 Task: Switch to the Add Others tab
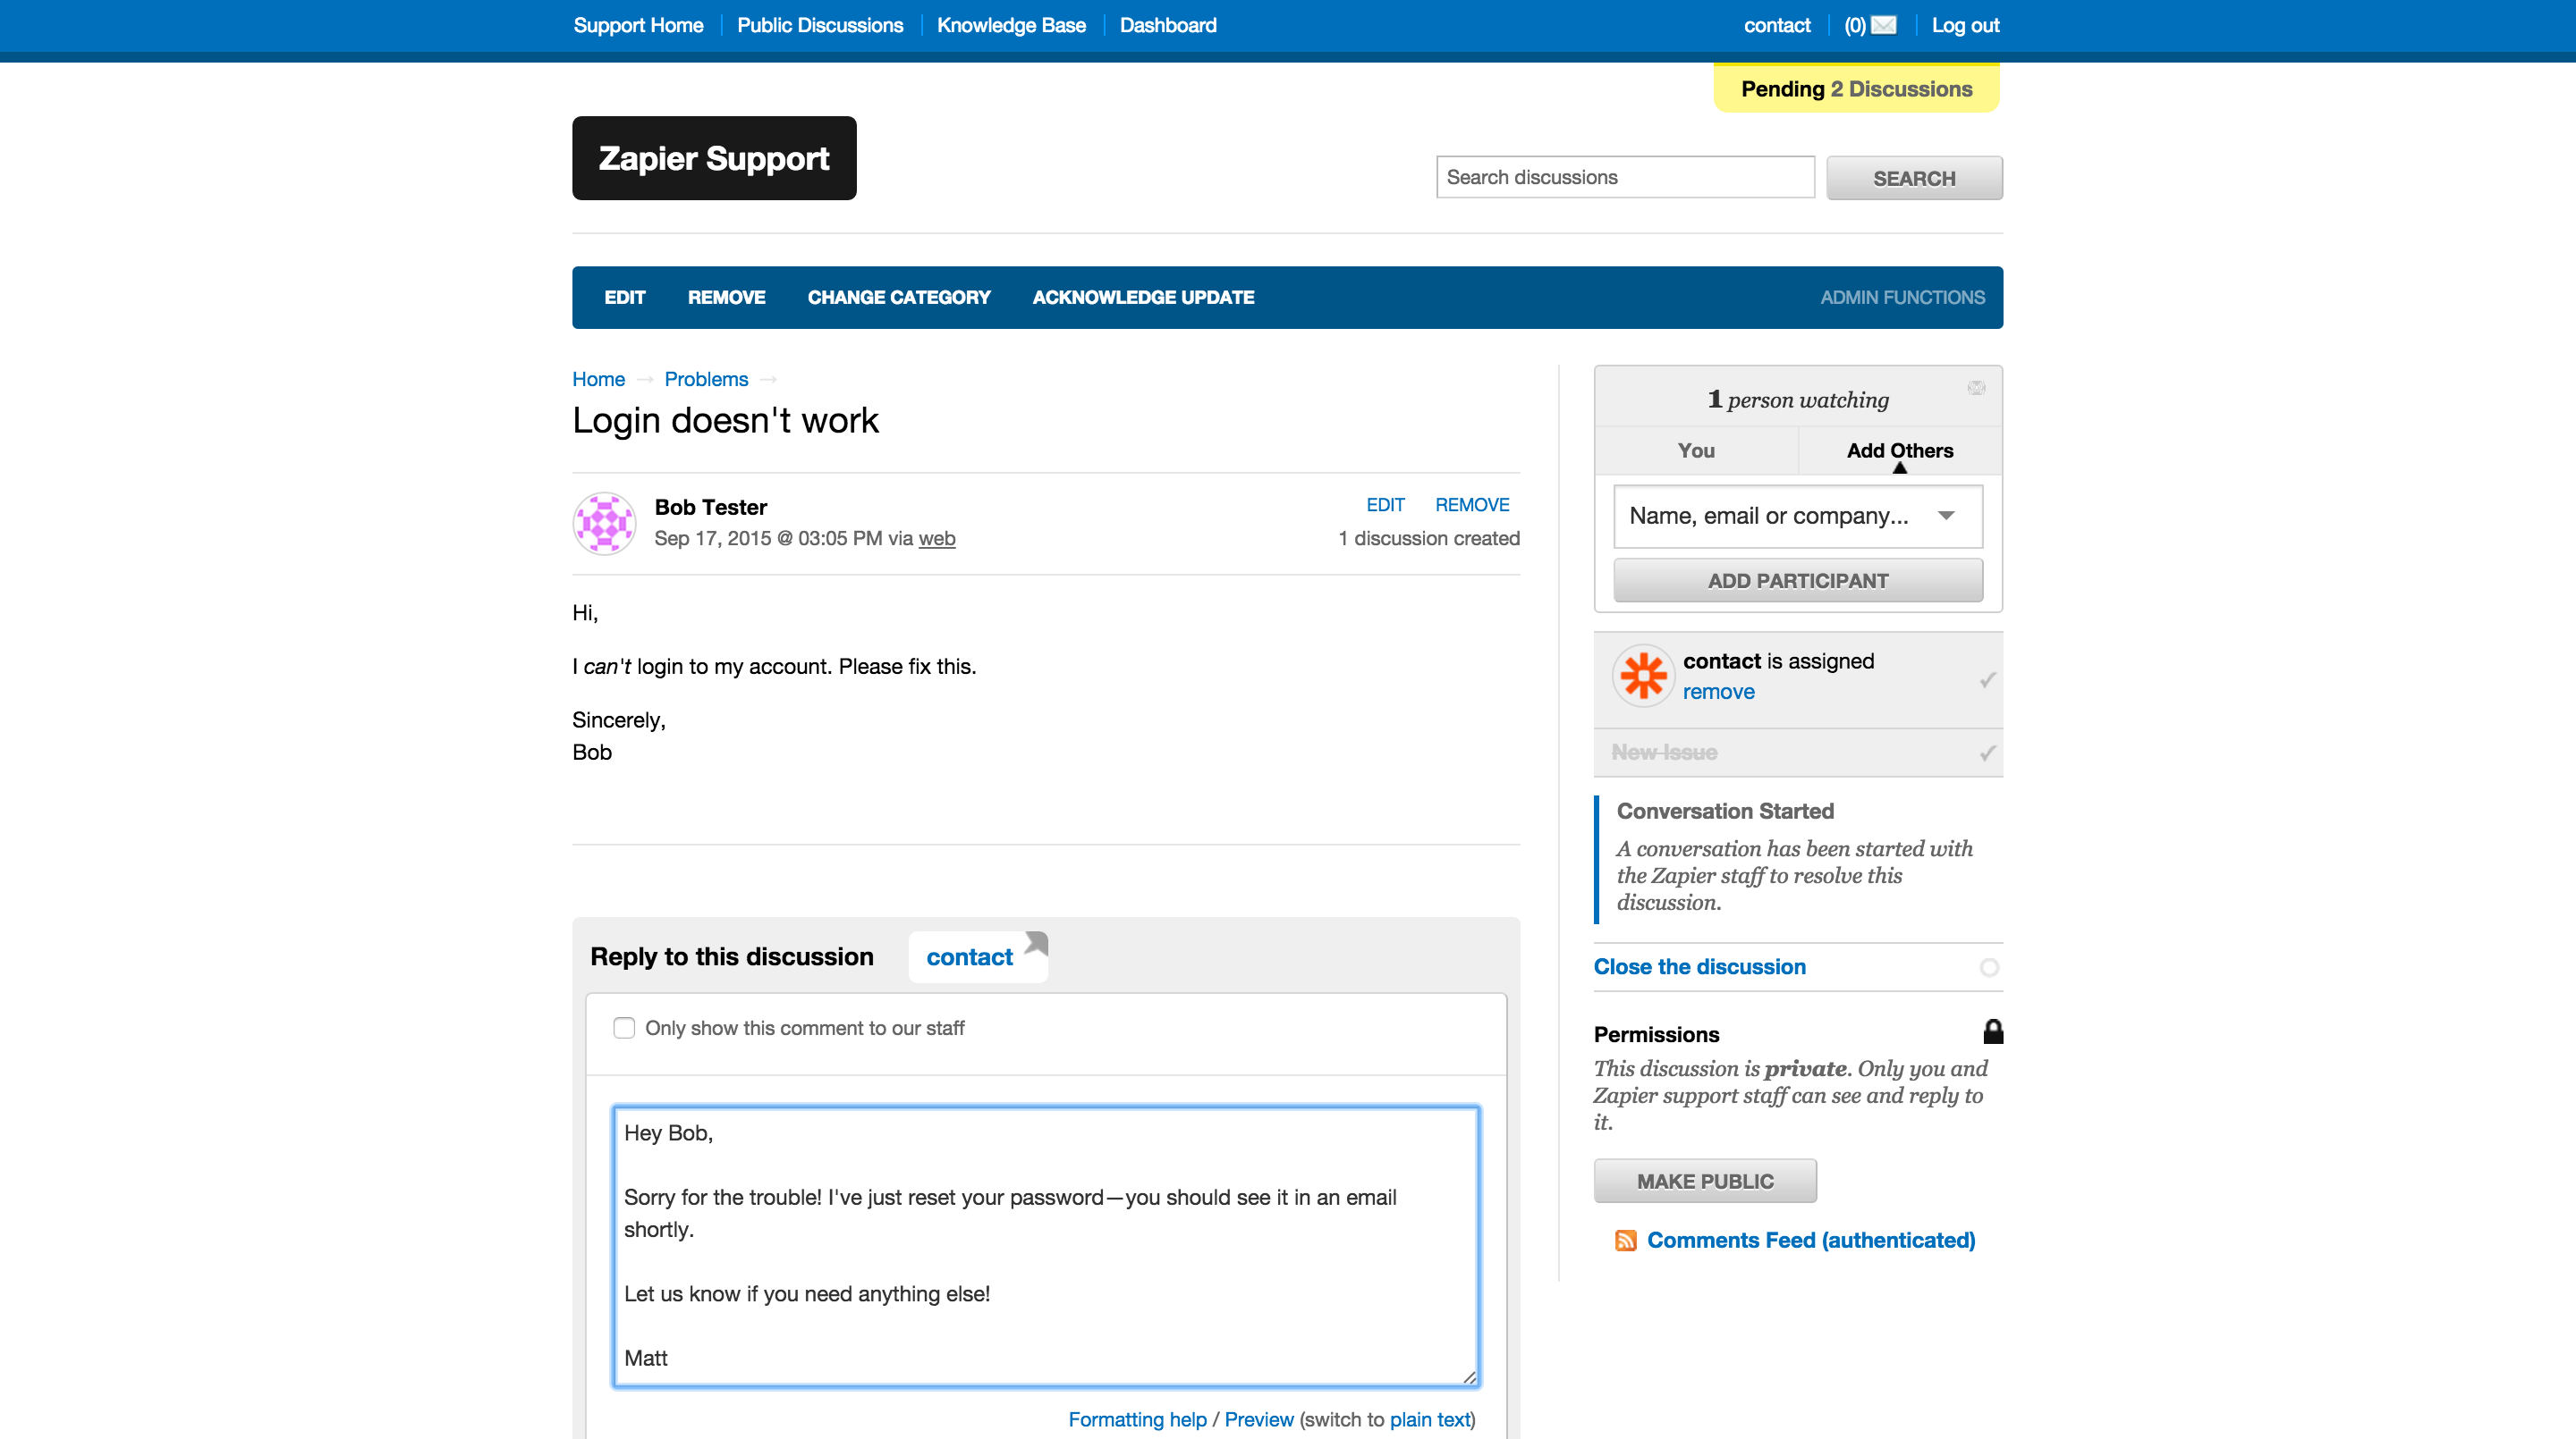pyautogui.click(x=1899, y=450)
